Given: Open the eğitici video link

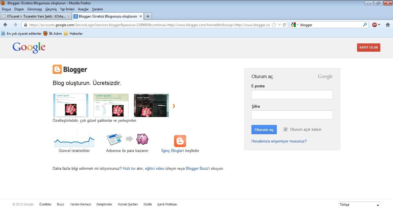Looking at the screenshot, I should click(154, 169).
